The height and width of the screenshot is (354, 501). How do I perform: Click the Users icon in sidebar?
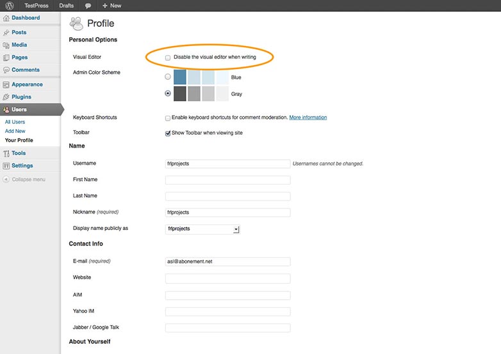pyautogui.click(x=6, y=110)
